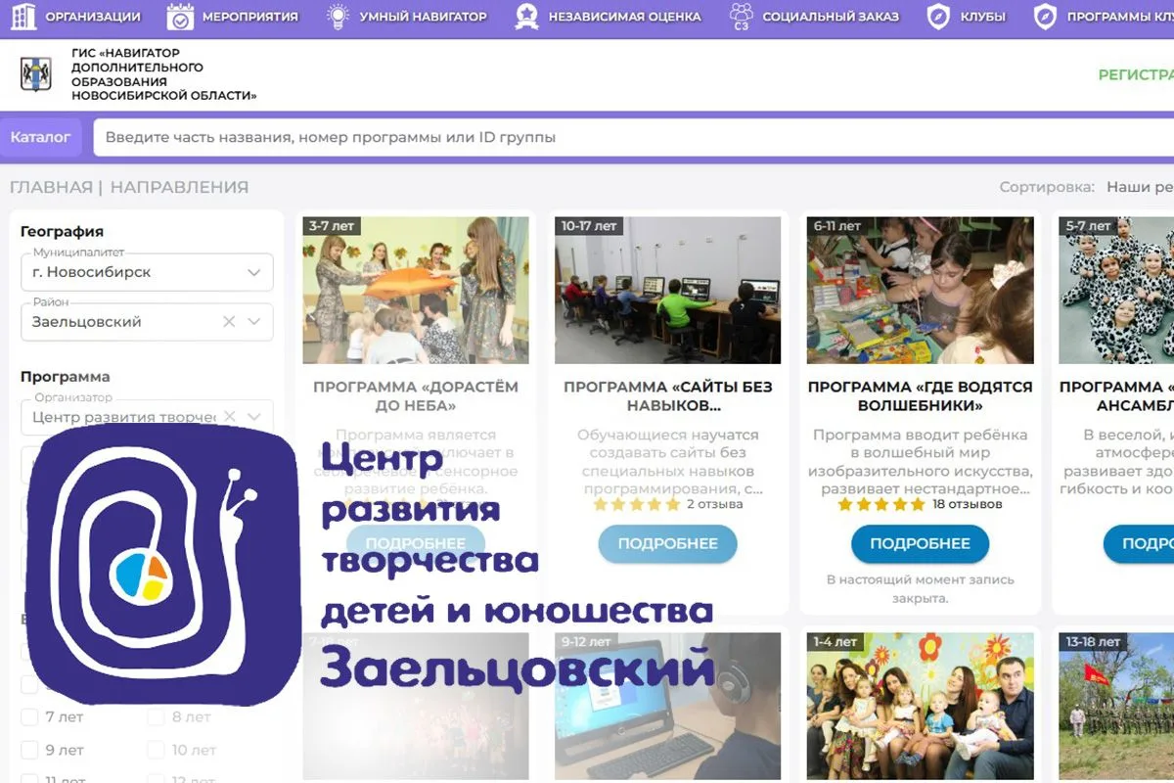Open «Сайты без навыков» computer class photo
Image resolution: width=1174 pixels, height=783 pixels.
click(667, 290)
